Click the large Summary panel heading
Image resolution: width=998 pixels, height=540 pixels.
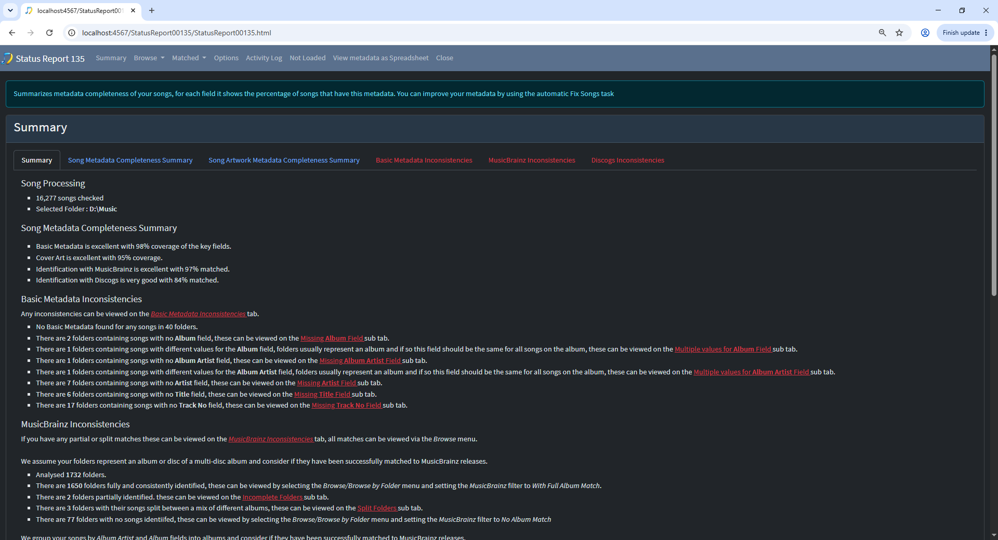[x=41, y=128]
